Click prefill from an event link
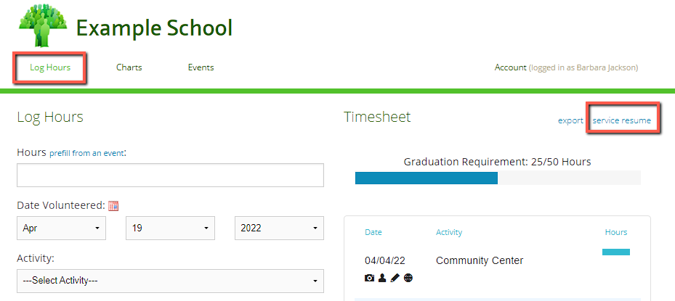 [x=87, y=153]
